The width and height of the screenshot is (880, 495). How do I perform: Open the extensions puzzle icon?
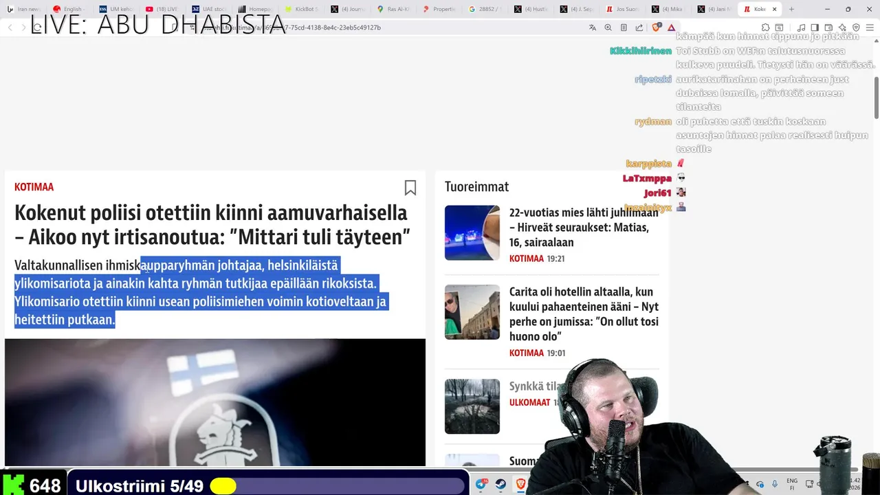[765, 27]
